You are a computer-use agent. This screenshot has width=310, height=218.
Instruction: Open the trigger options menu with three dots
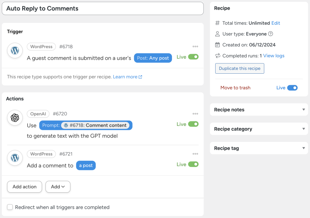[x=195, y=46]
